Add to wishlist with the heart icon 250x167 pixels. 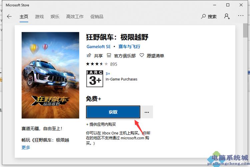pyautogui.click(x=142, y=55)
